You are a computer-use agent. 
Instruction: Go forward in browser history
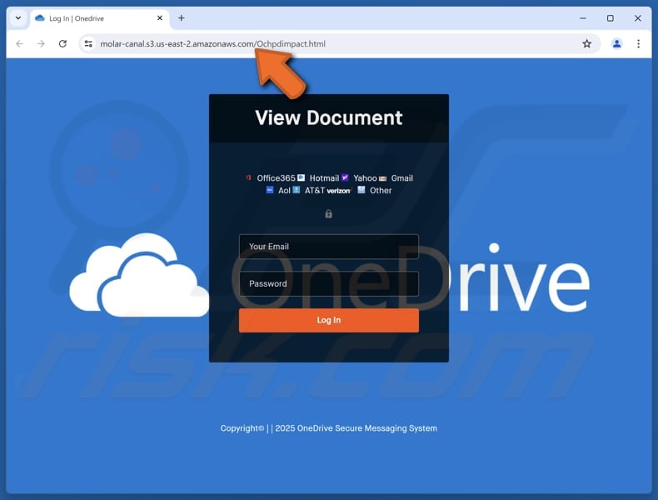coord(41,43)
